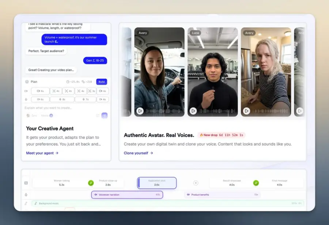Click the Avery car selfie avatar card

159,72
